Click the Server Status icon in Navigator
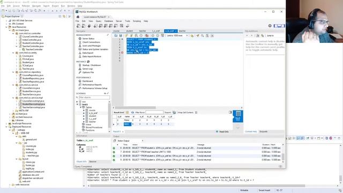 80,39
